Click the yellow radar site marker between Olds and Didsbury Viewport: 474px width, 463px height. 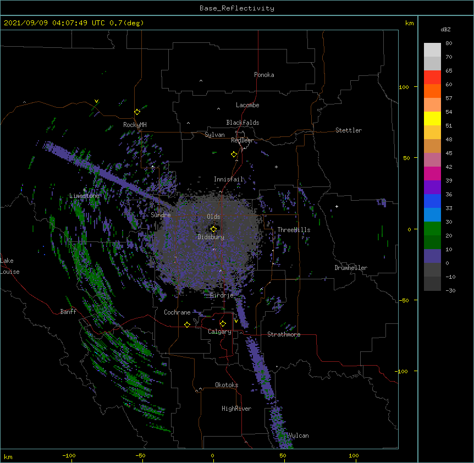coord(213,229)
